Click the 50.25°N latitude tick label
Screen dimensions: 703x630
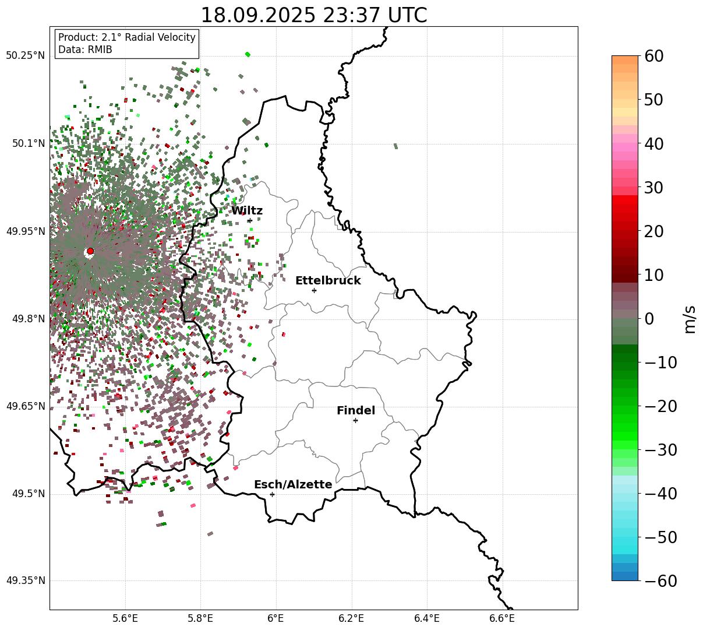click(x=25, y=56)
